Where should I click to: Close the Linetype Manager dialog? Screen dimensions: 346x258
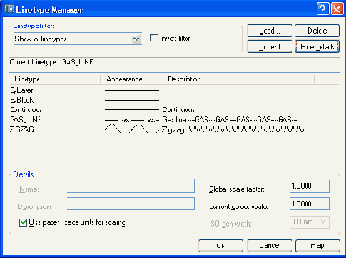tap(337, 9)
